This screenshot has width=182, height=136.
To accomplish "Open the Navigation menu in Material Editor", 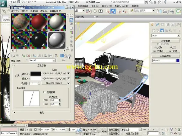I will pos(34,11).
